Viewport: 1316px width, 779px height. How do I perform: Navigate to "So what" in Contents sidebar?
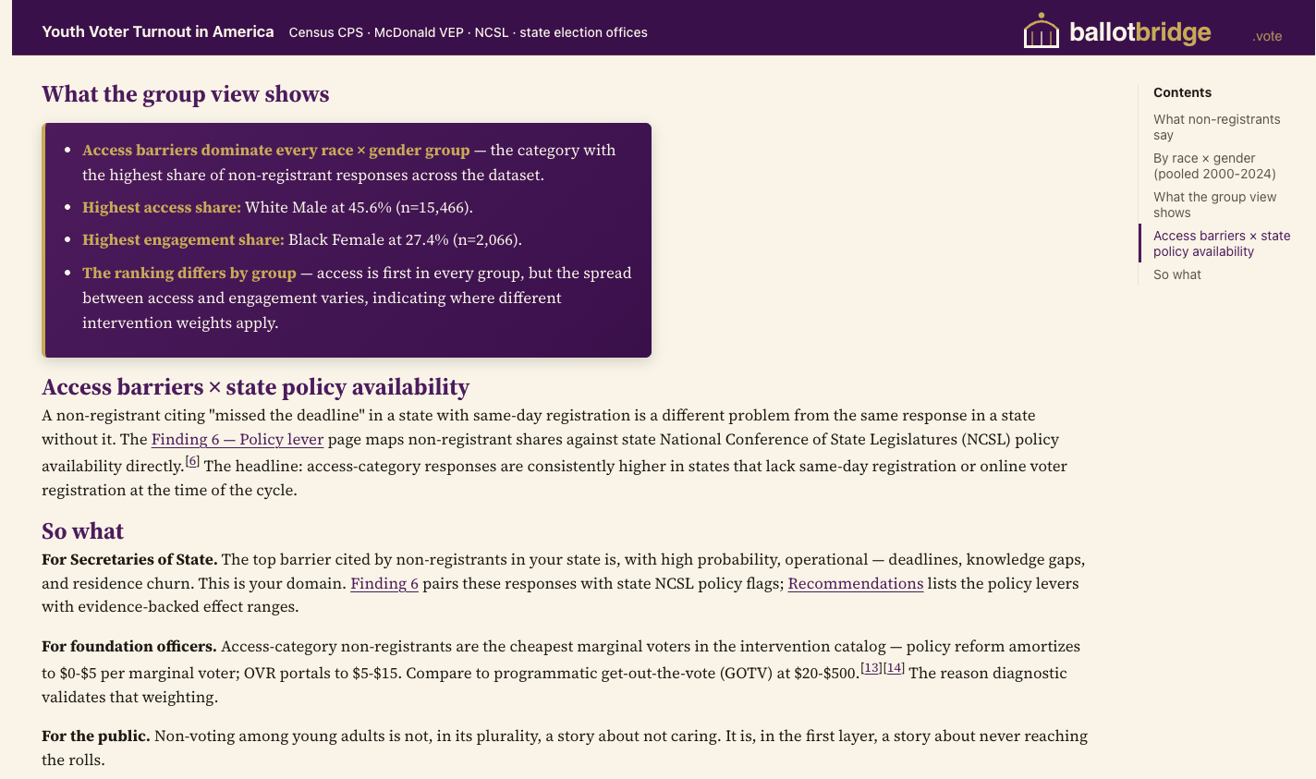click(x=1177, y=274)
